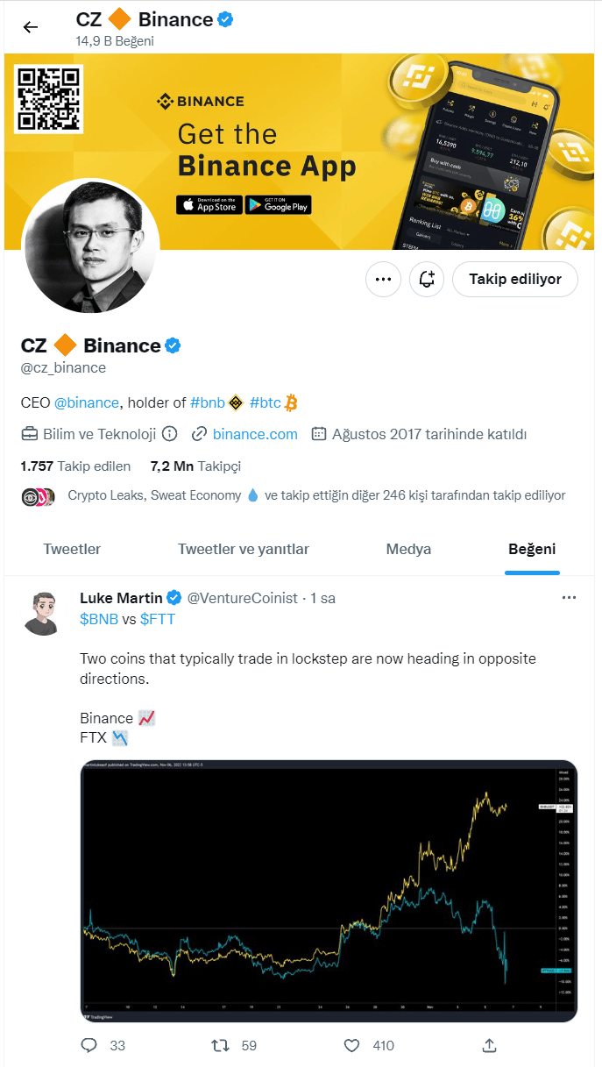Click the reply speech bubble icon
Viewport: 602px width, 1067px height.
click(89, 1045)
